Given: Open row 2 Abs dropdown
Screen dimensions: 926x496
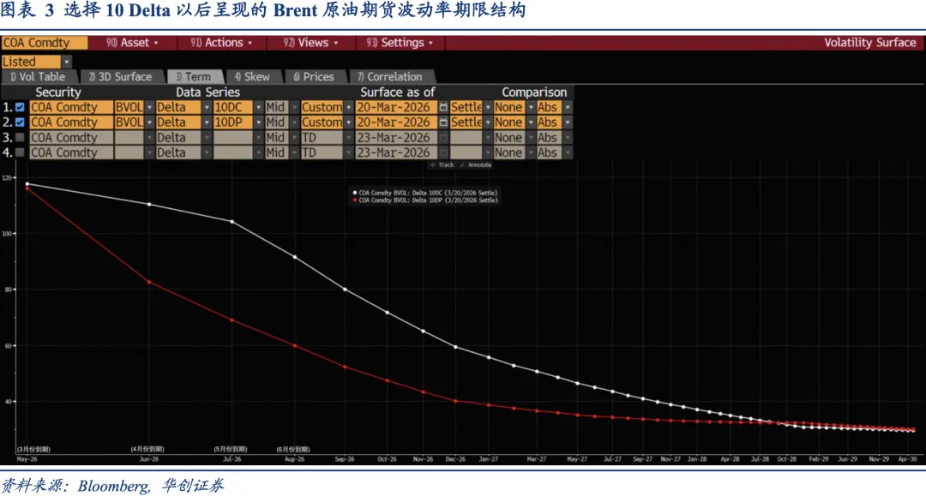Looking at the screenshot, I should 568,123.
